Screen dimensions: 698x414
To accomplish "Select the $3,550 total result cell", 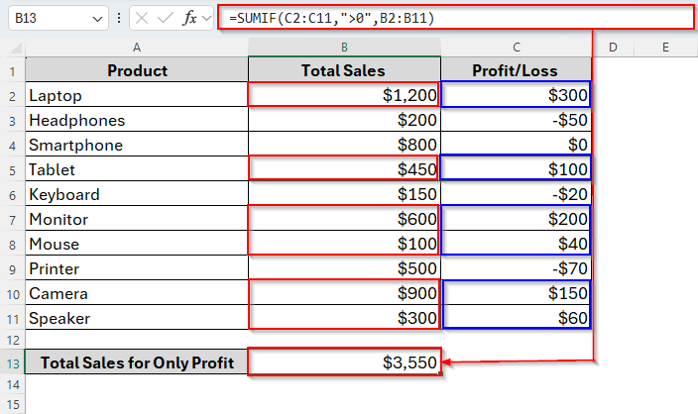I will point(344,363).
